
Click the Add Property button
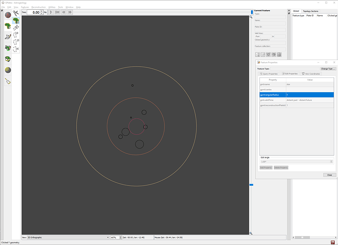266,168
